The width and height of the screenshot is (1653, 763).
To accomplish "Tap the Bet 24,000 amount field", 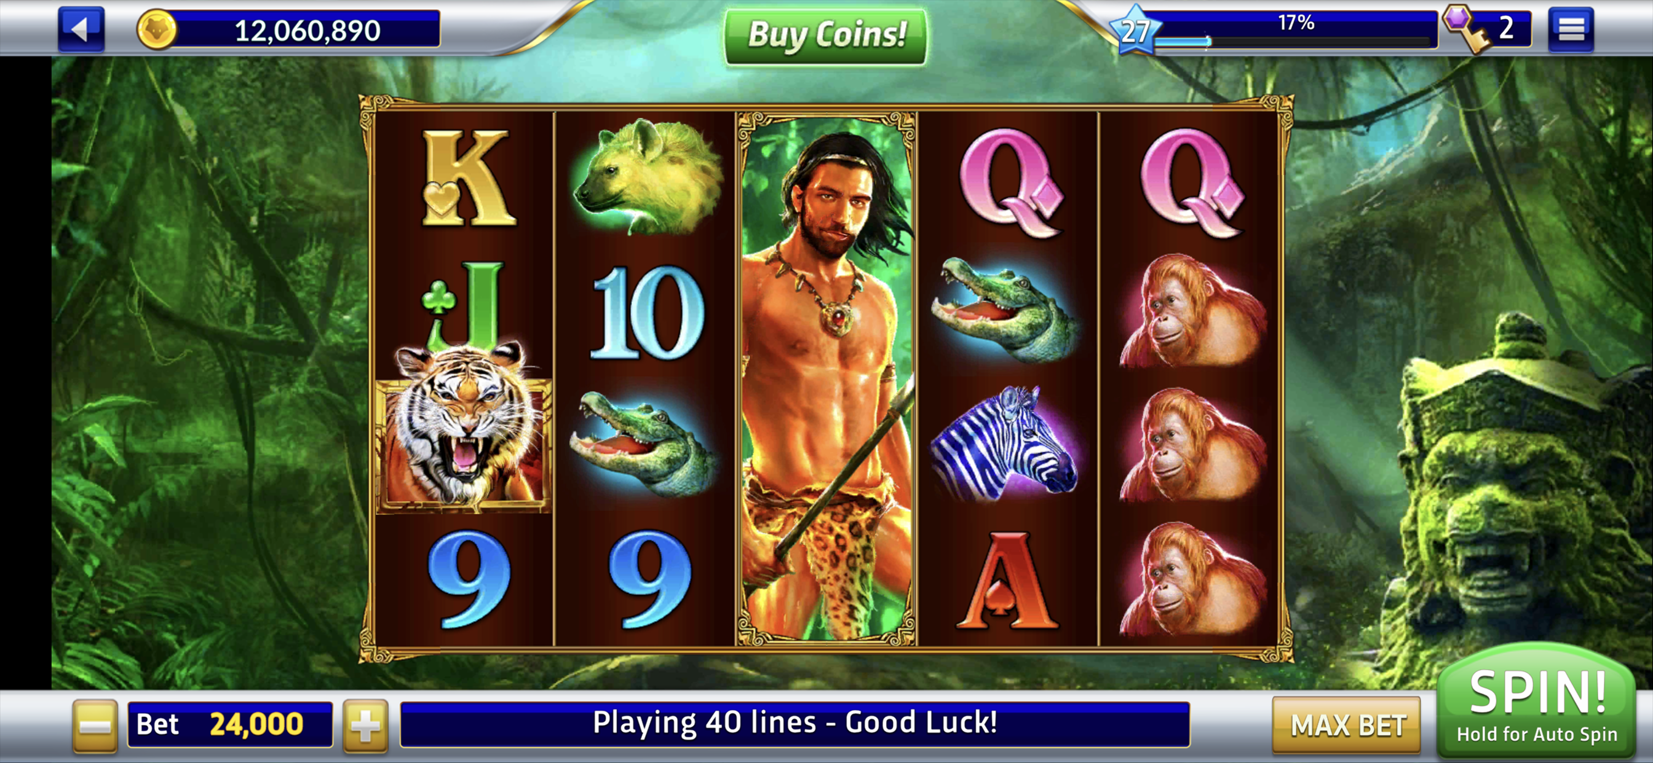I will click(x=230, y=724).
